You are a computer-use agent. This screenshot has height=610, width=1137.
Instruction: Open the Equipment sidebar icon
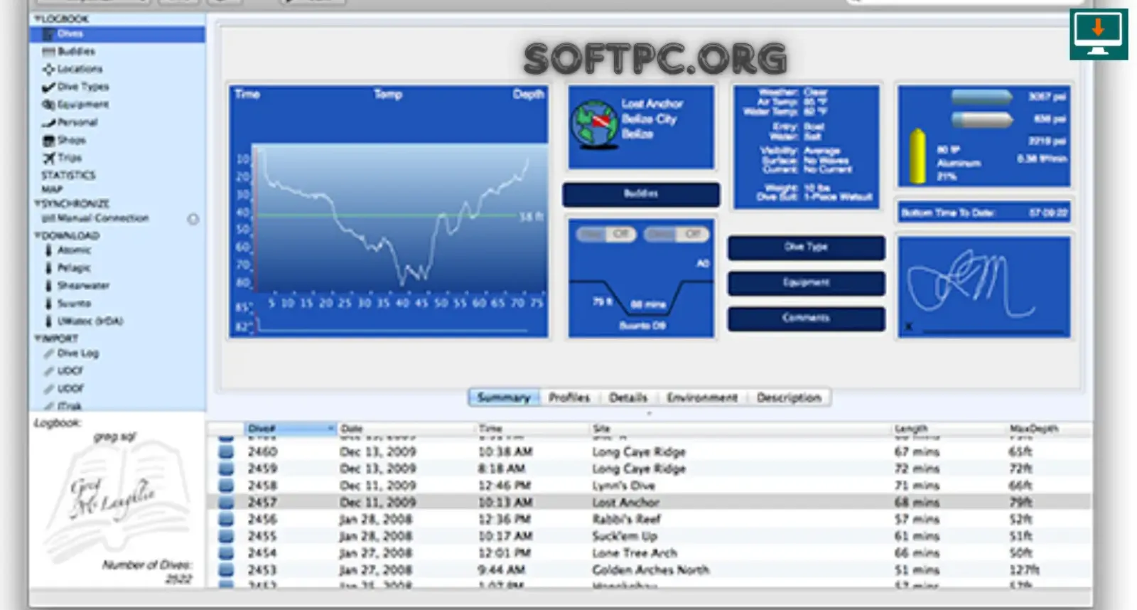[48, 105]
